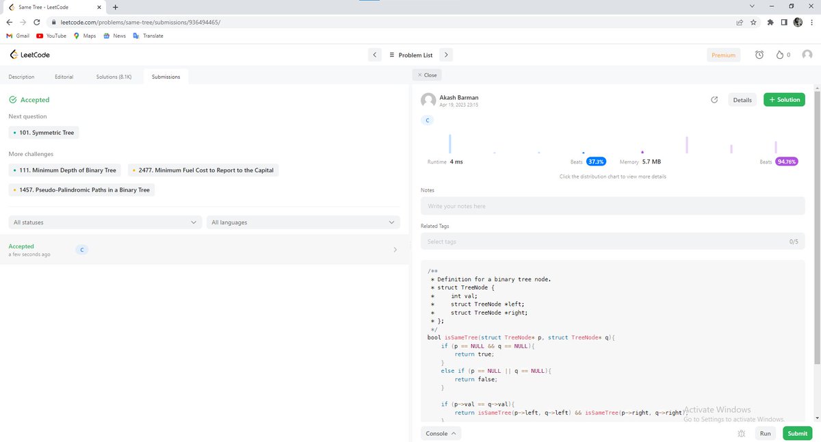This screenshot has width=821, height=442.
Task: Click the LeetCode logo
Action: 29,55
